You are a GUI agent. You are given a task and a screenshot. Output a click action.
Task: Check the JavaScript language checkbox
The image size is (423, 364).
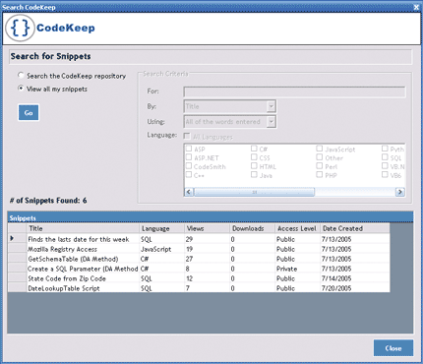tap(319, 149)
